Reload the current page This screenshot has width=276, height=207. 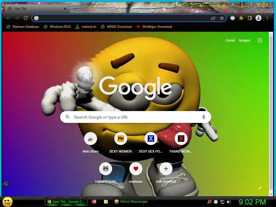tap(26, 18)
